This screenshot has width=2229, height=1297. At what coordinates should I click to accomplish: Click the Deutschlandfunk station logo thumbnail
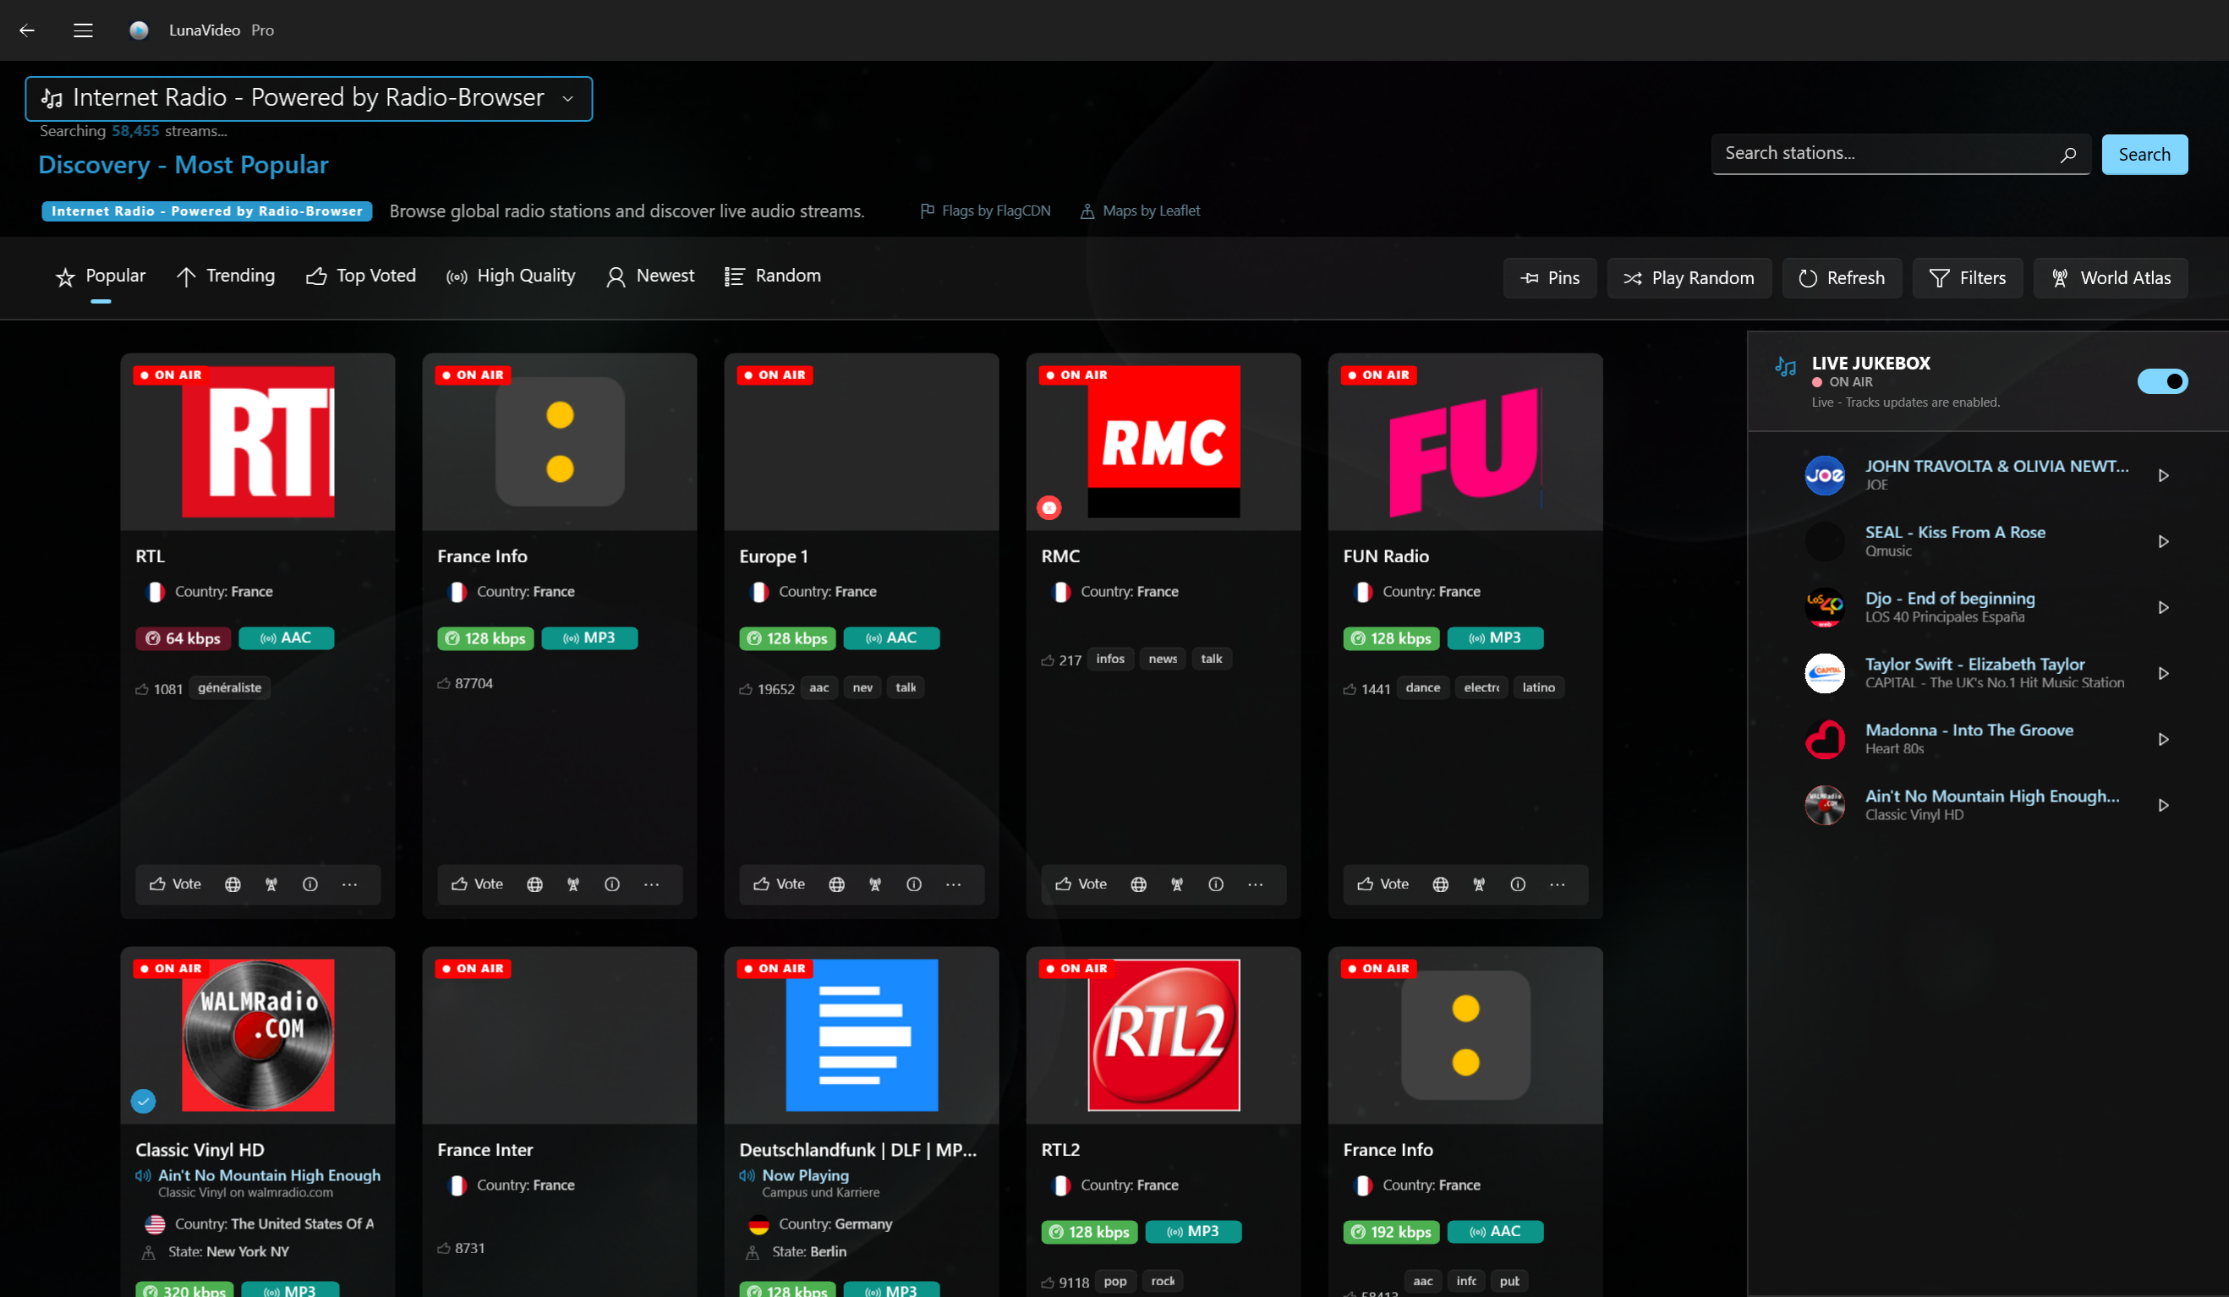coord(863,1035)
